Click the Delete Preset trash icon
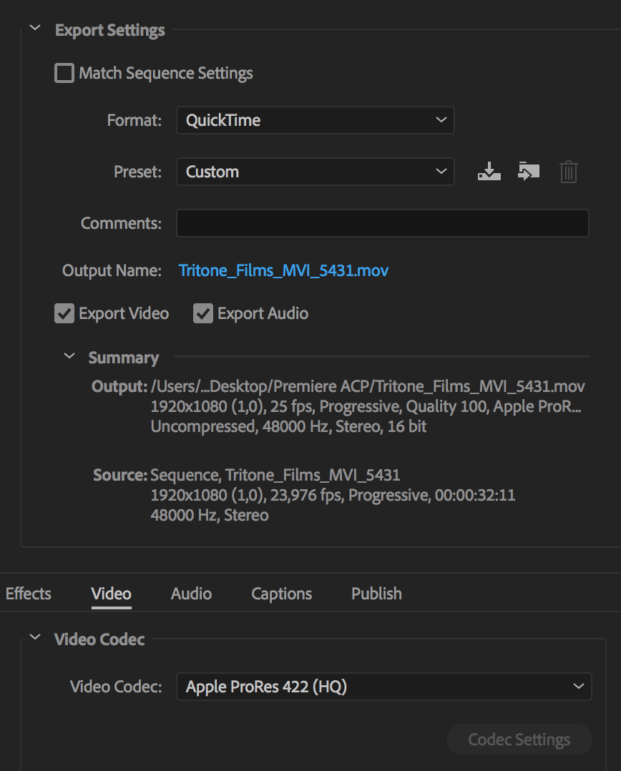Image resolution: width=621 pixels, height=771 pixels. click(x=569, y=172)
